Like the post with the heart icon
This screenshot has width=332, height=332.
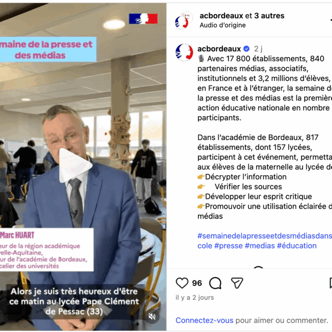[182, 283]
